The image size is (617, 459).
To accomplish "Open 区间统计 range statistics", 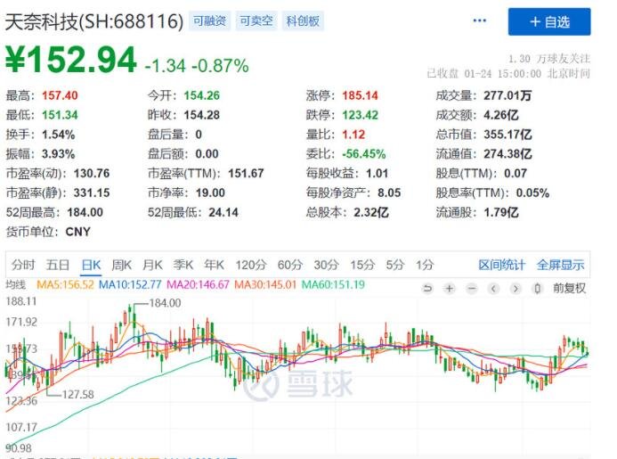I will click(502, 265).
